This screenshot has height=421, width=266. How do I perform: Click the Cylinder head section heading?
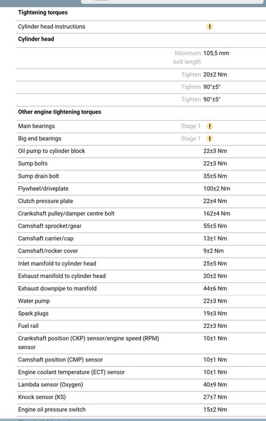tap(36, 39)
